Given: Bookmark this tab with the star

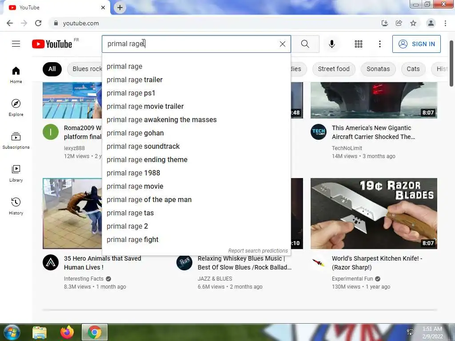Looking at the screenshot, I should (413, 23).
